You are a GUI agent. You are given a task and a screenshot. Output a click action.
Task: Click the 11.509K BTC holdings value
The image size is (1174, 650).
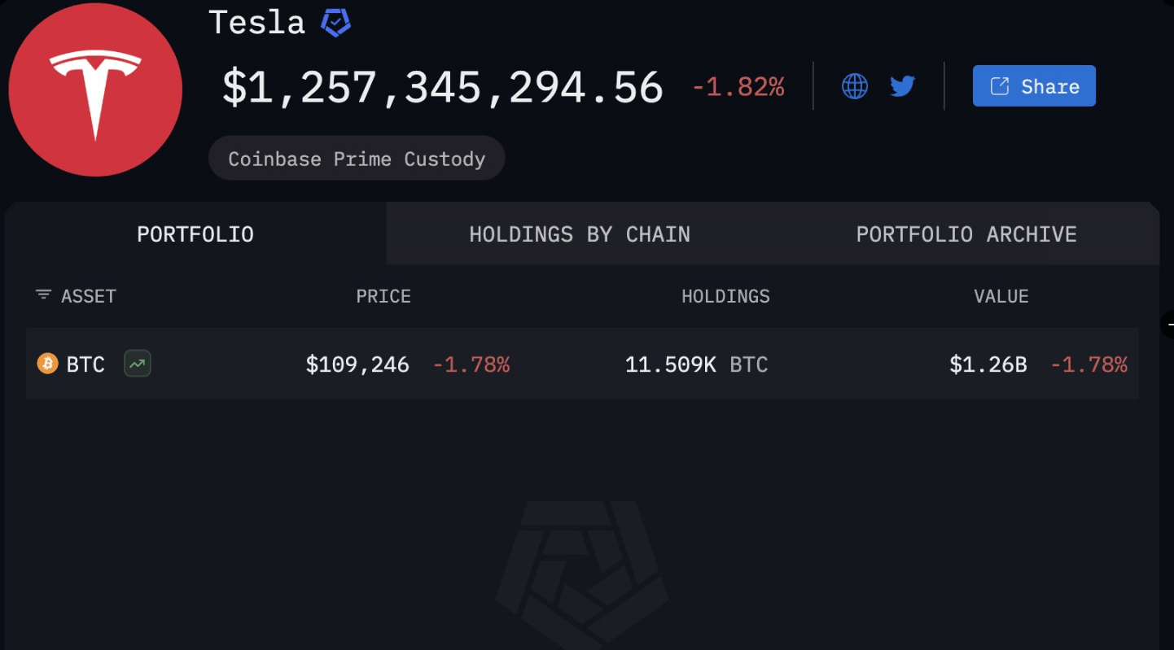coord(696,364)
